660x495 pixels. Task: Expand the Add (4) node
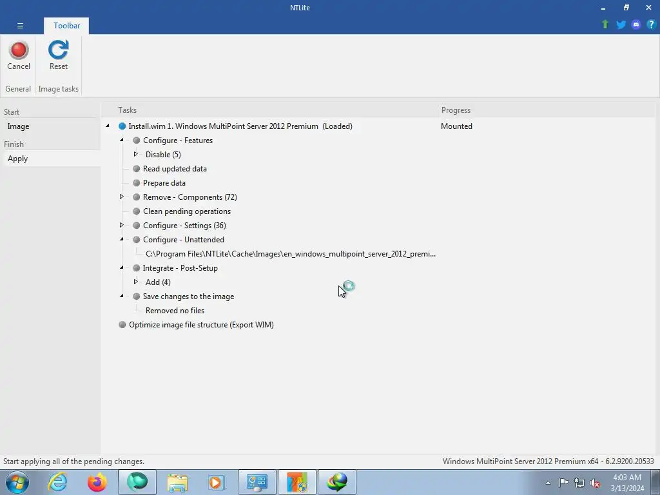[x=135, y=282]
